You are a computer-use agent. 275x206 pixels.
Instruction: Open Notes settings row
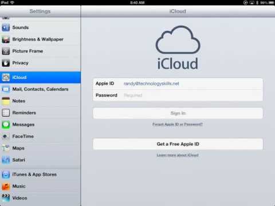40,101
